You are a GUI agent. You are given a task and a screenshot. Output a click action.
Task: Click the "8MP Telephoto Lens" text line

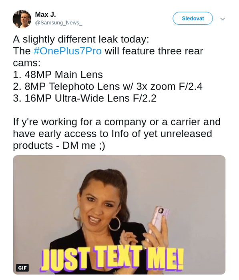pyautogui.click(x=108, y=86)
